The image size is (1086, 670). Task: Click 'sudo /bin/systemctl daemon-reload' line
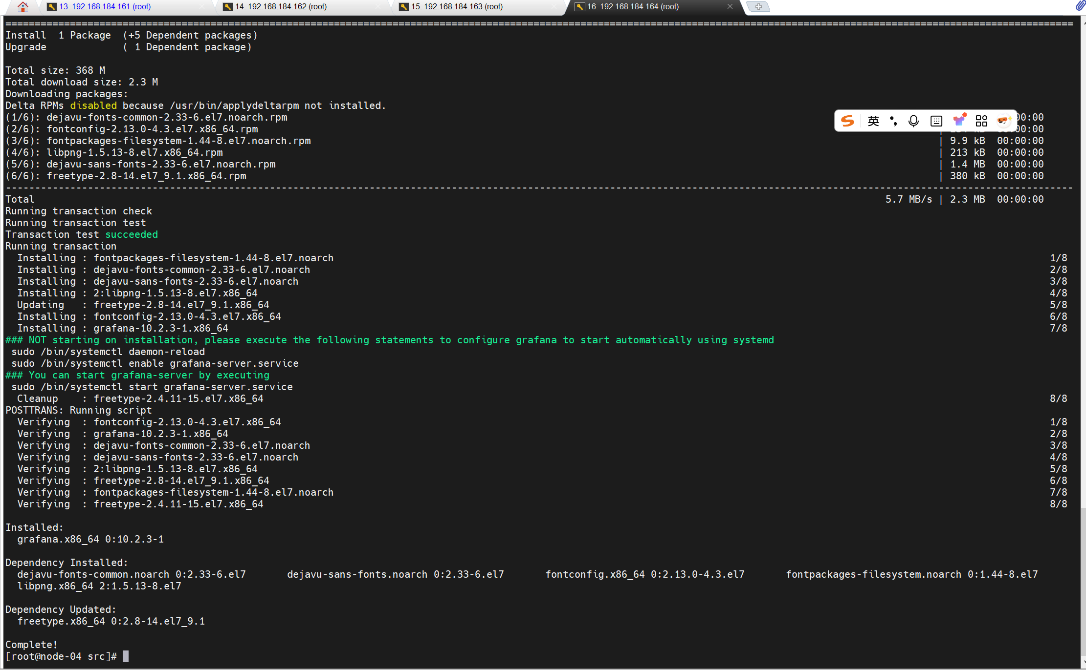[x=108, y=352]
